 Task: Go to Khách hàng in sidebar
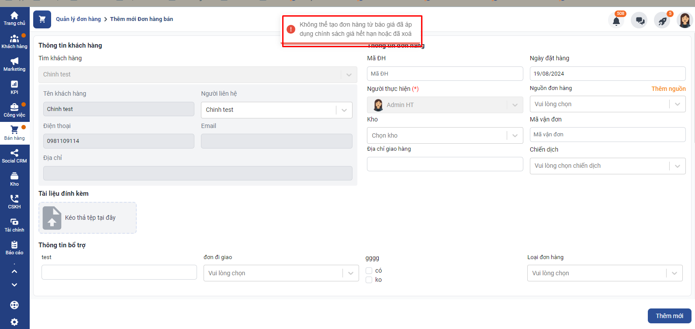click(x=14, y=42)
